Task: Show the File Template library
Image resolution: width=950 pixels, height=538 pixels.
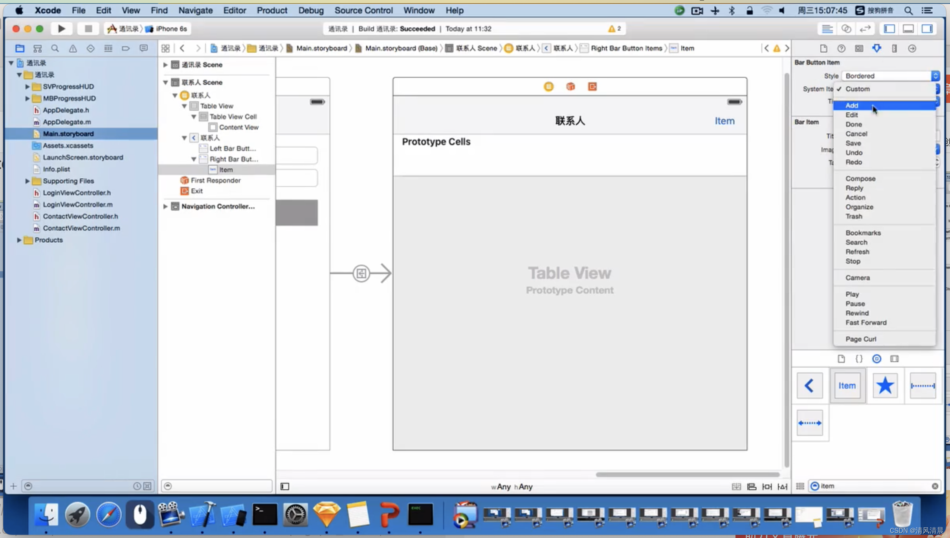Action: [841, 359]
